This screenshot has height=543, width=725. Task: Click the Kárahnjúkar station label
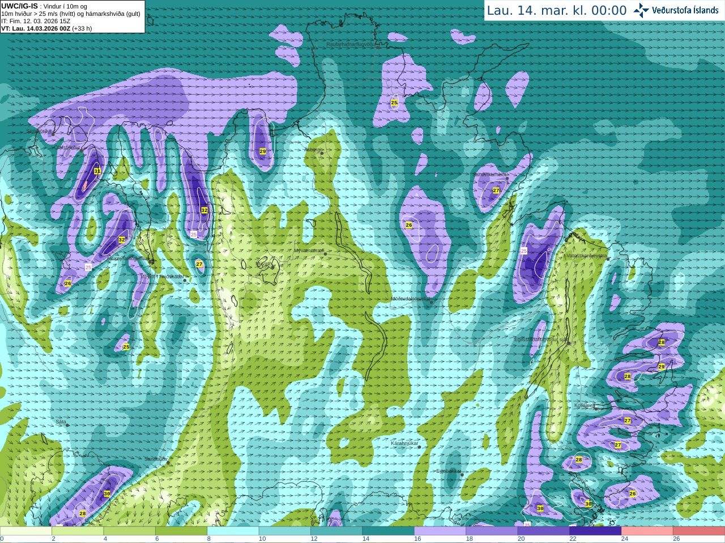pyautogui.click(x=405, y=443)
